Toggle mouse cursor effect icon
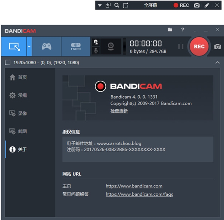 96,42
